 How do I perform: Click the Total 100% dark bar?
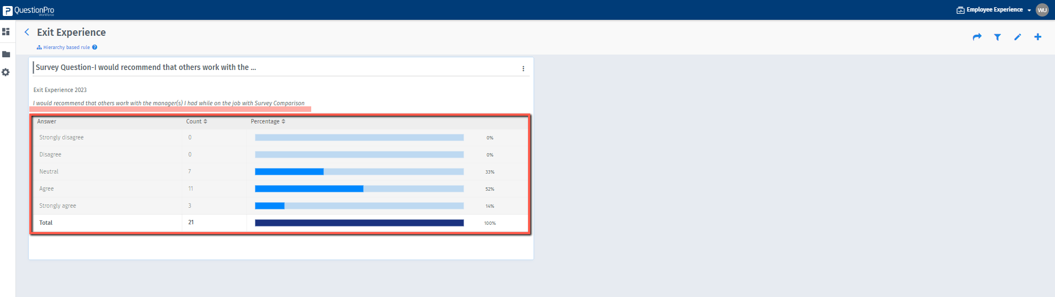[359, 223]
